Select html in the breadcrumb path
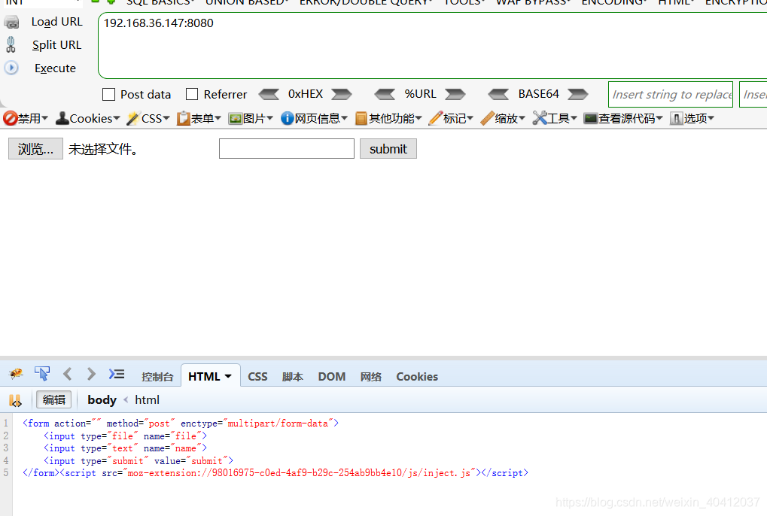Screen dimensions: 767x516 pyautogui.click(x=148, y=399)
